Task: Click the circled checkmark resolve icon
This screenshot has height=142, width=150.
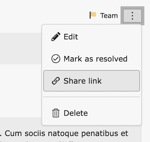Action: 56,59
